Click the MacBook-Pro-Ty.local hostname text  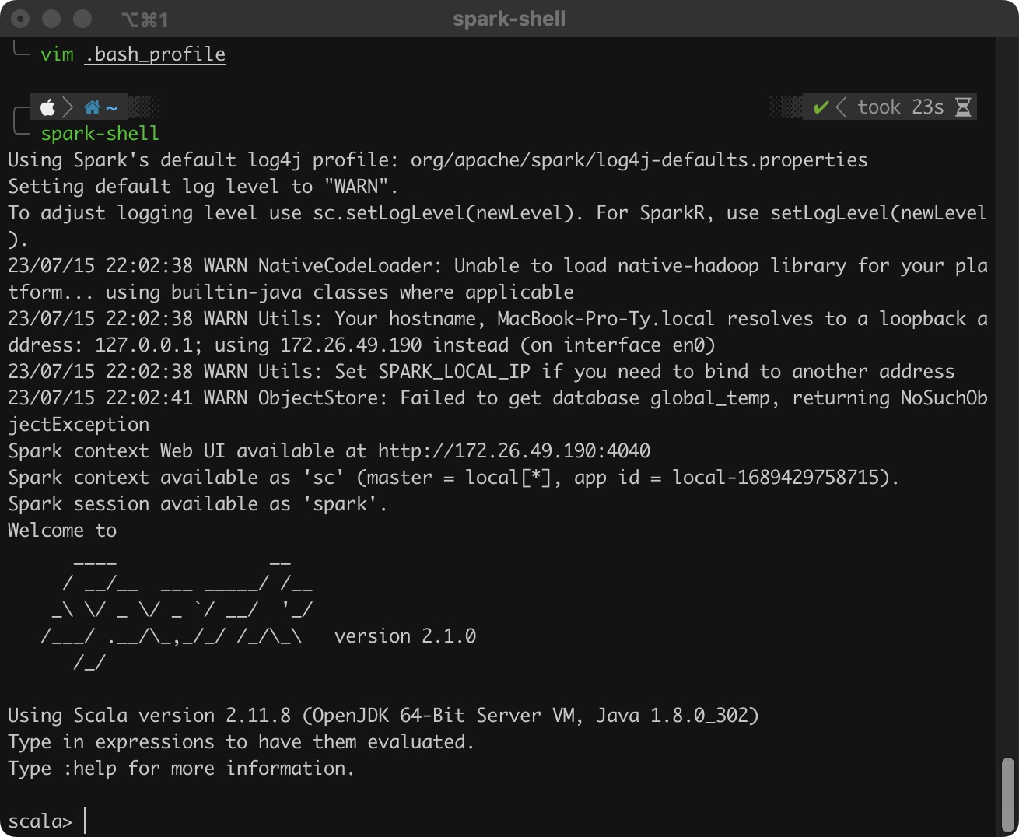(606, 319)
